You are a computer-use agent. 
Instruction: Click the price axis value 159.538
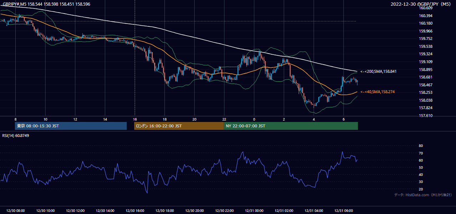426,46
